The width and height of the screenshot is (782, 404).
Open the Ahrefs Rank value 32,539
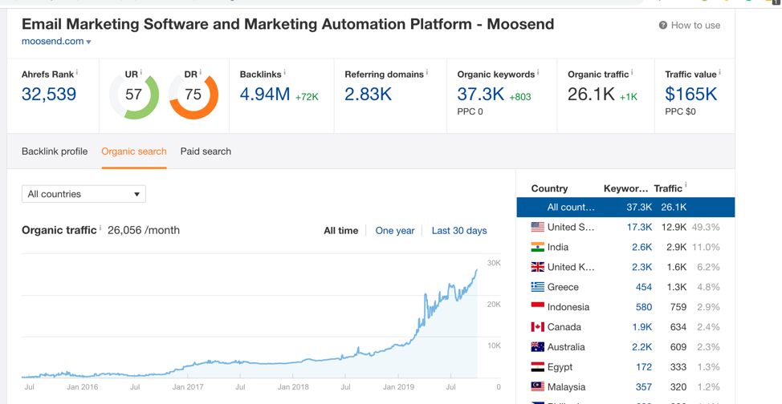(49, 94)
